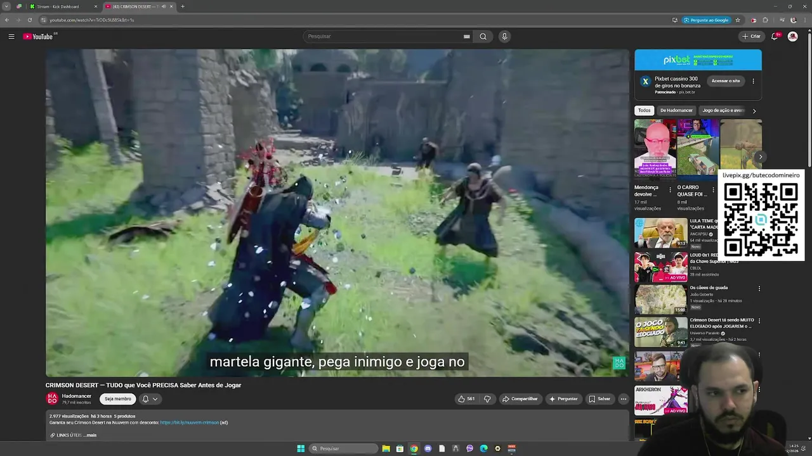Image resolution: width=812 pixels, height=456 pixels.
Task: Open the on-screen keyboard in search box
Action: point(467,37)
